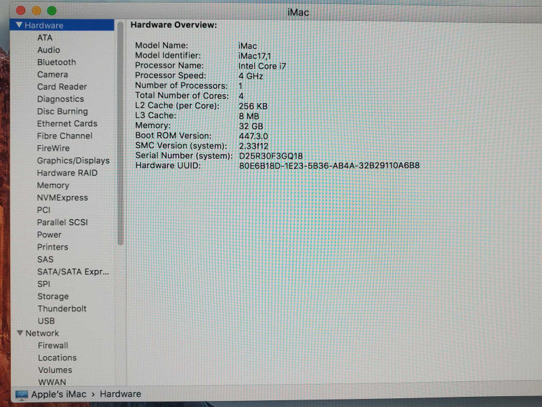Open the USB entry

click(x=46, y=321)
